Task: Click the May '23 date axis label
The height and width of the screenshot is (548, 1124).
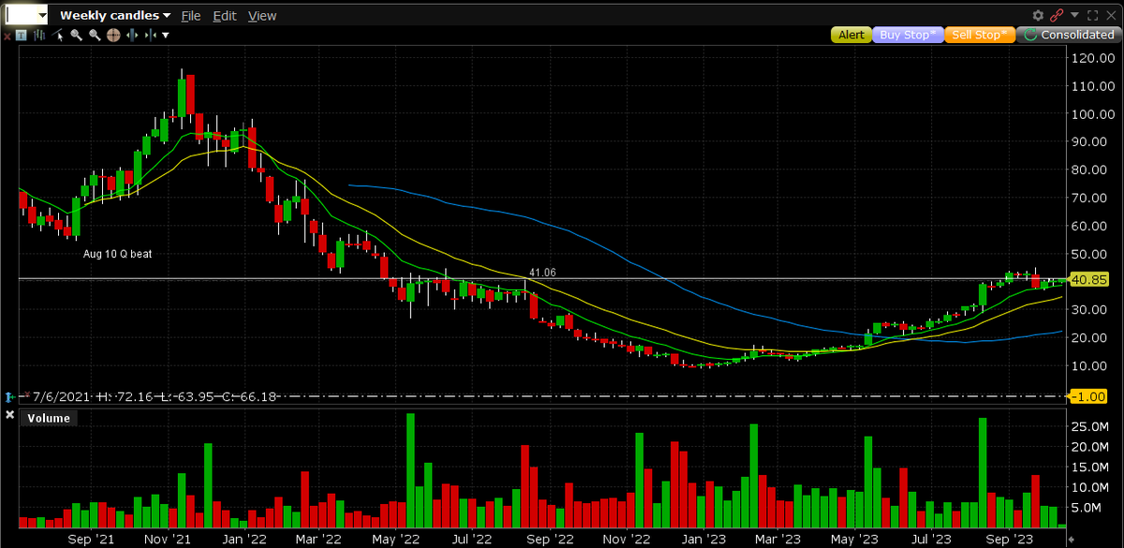Action: (x=853, y=540)
